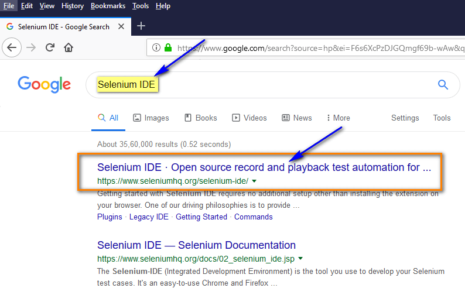Switch to Images results tab

point(151,118)
